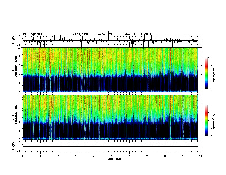Click the "2" tick label on Time axis
This screenshot has width=226, height=175.
(58, 156)
